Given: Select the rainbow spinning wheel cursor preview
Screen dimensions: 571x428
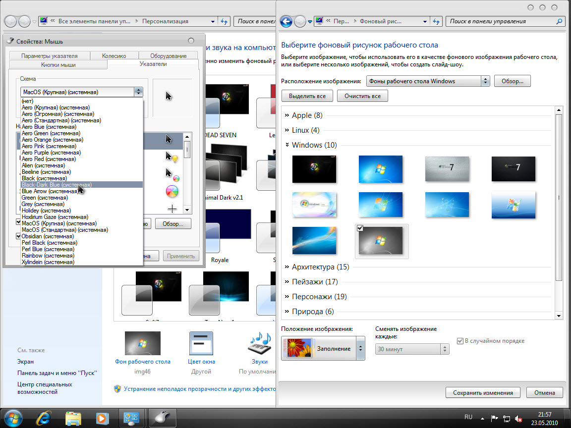Looking at the screenshot, I should click(x=171, y=191).
